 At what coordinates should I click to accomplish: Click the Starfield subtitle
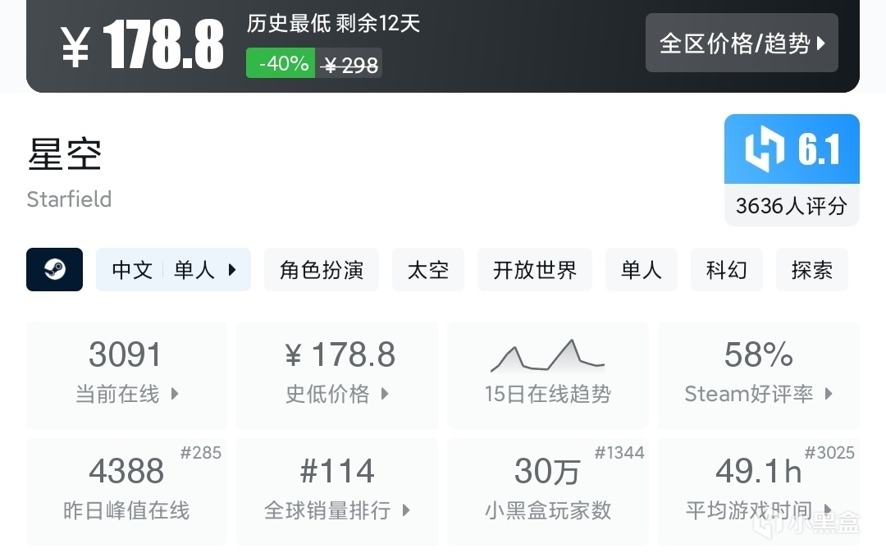click(x=69, y=199)
